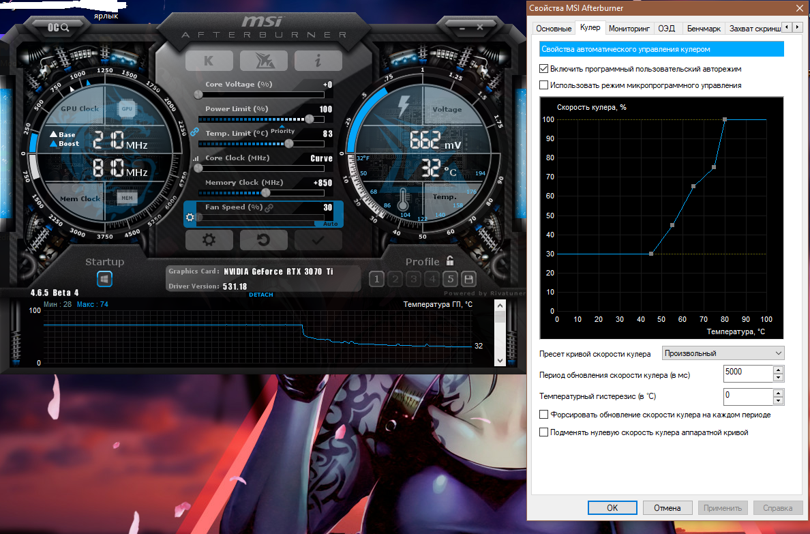Toggle Форсировать обновление скорости кулера checkbox
Screen dimensions: 810x534
(x=543, y=415)
